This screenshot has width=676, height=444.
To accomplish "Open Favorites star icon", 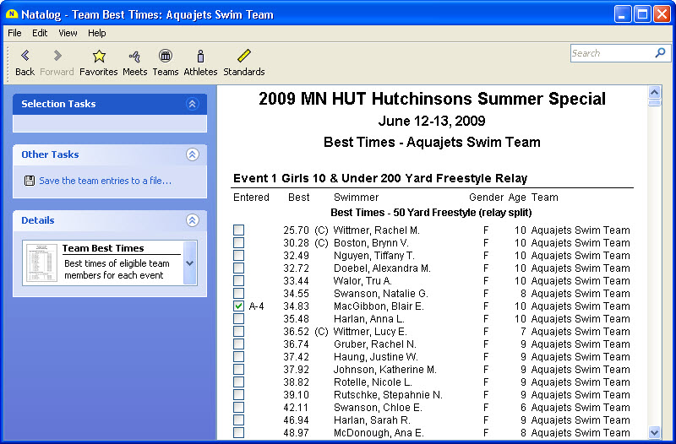I will (99, 57).
